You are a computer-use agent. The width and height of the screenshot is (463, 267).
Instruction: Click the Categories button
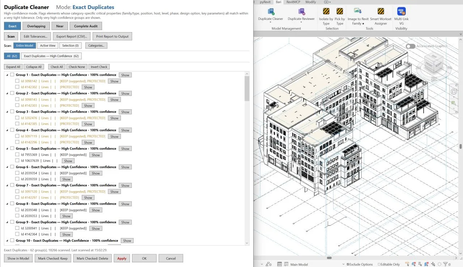click(96, 46)
